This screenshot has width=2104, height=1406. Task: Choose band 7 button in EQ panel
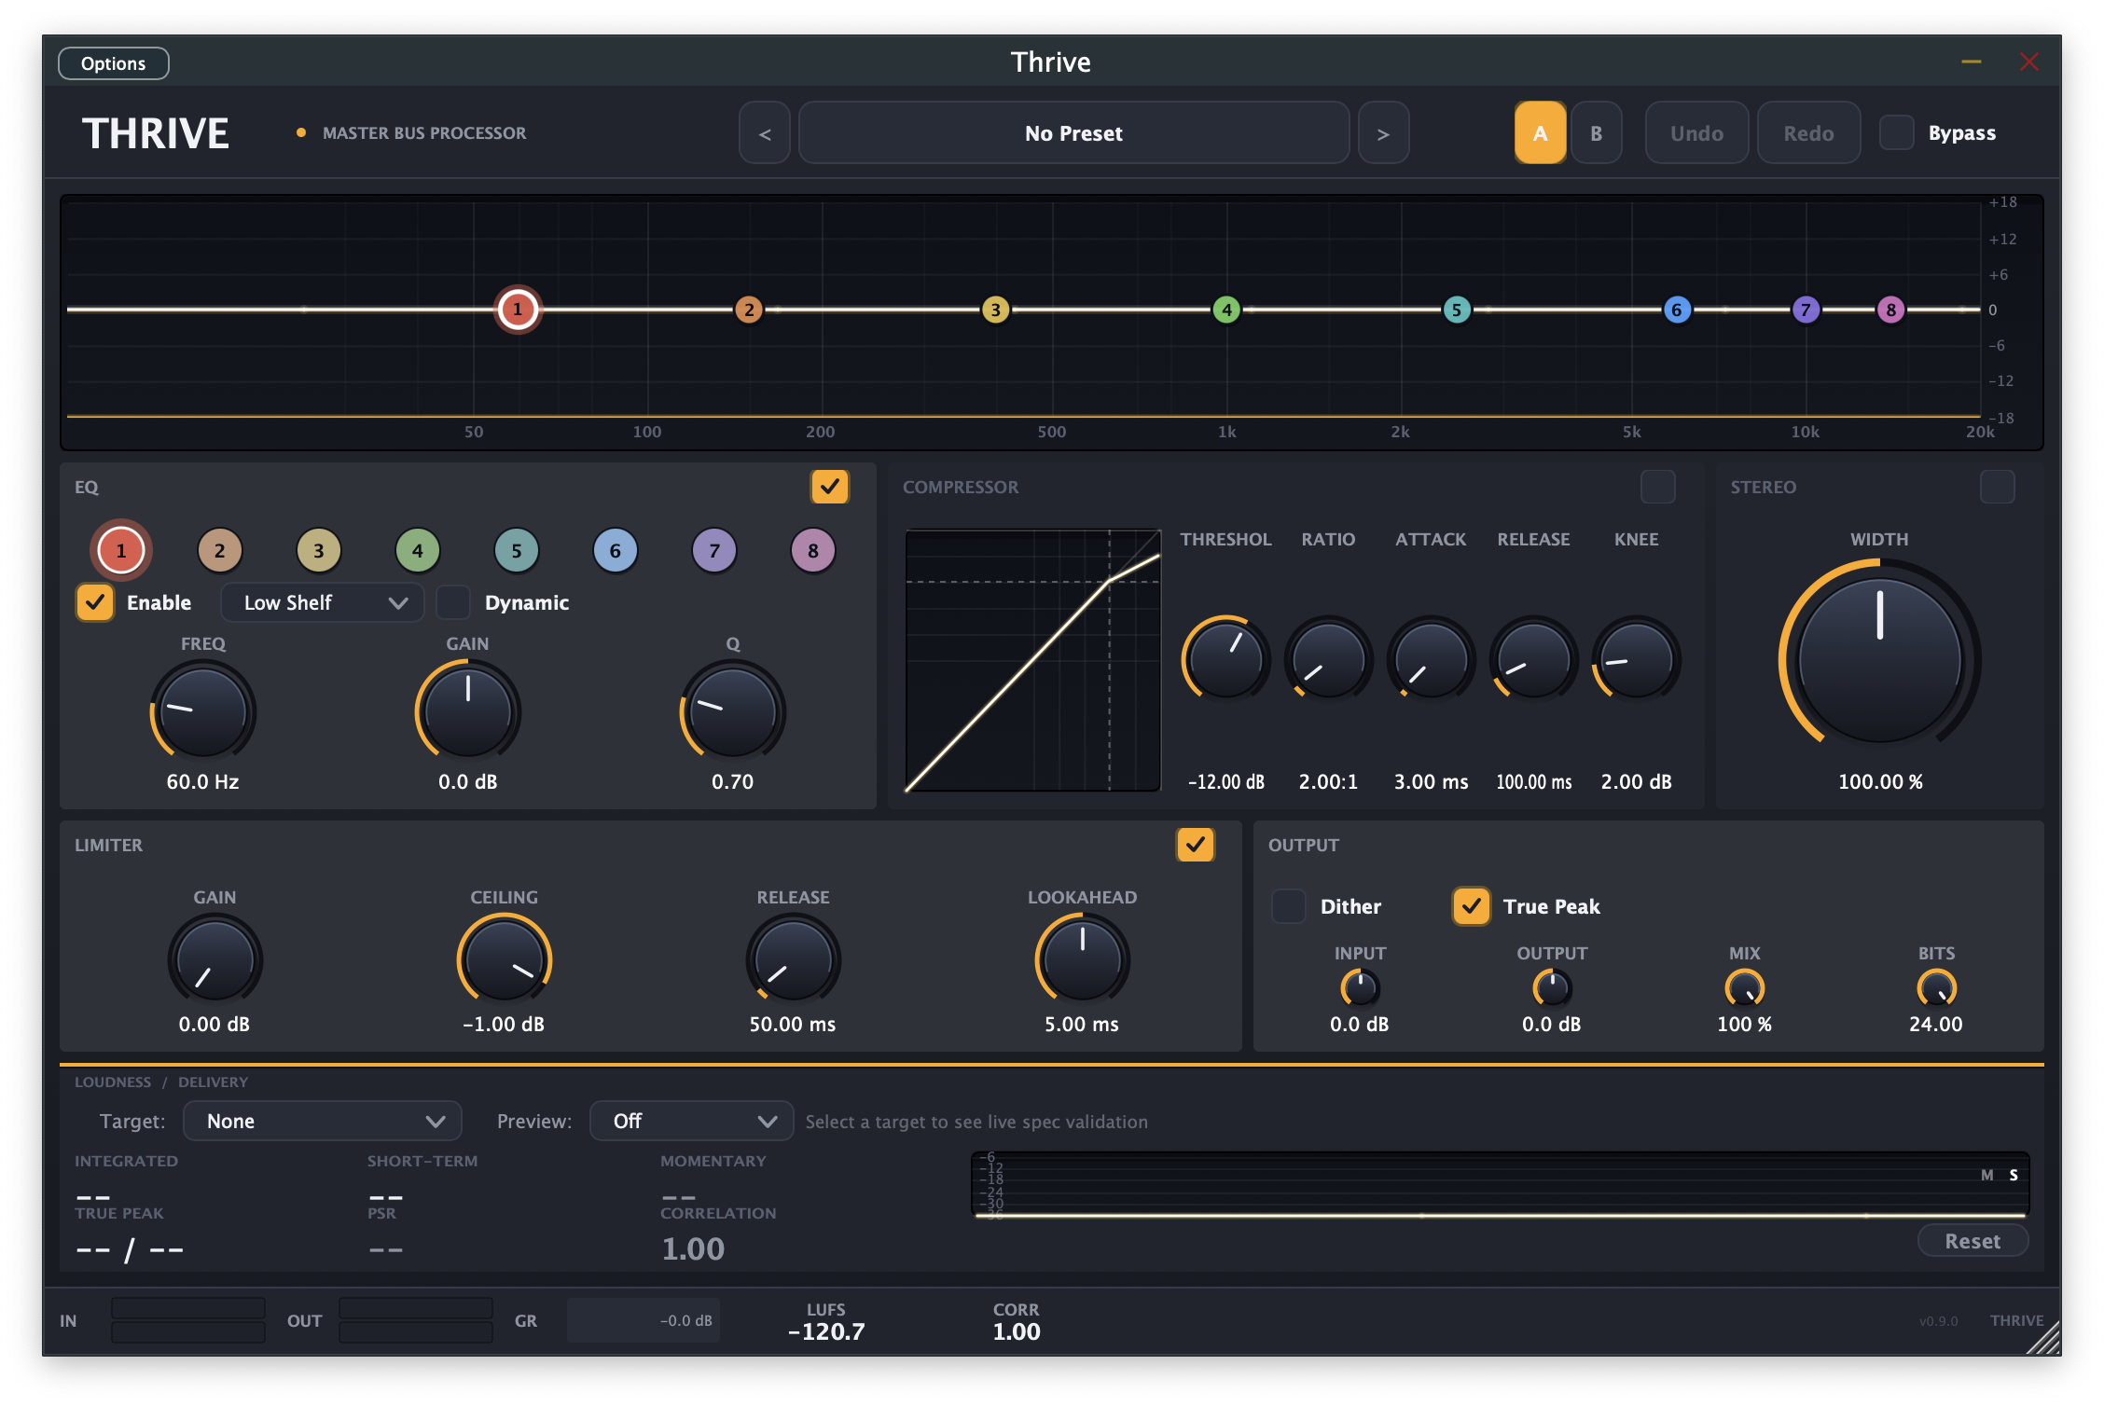(714, 550)
